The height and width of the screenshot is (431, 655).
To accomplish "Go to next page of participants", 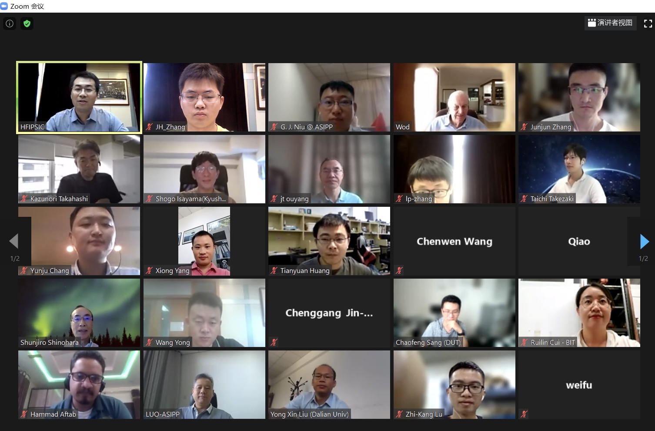I will click(644, 241).
